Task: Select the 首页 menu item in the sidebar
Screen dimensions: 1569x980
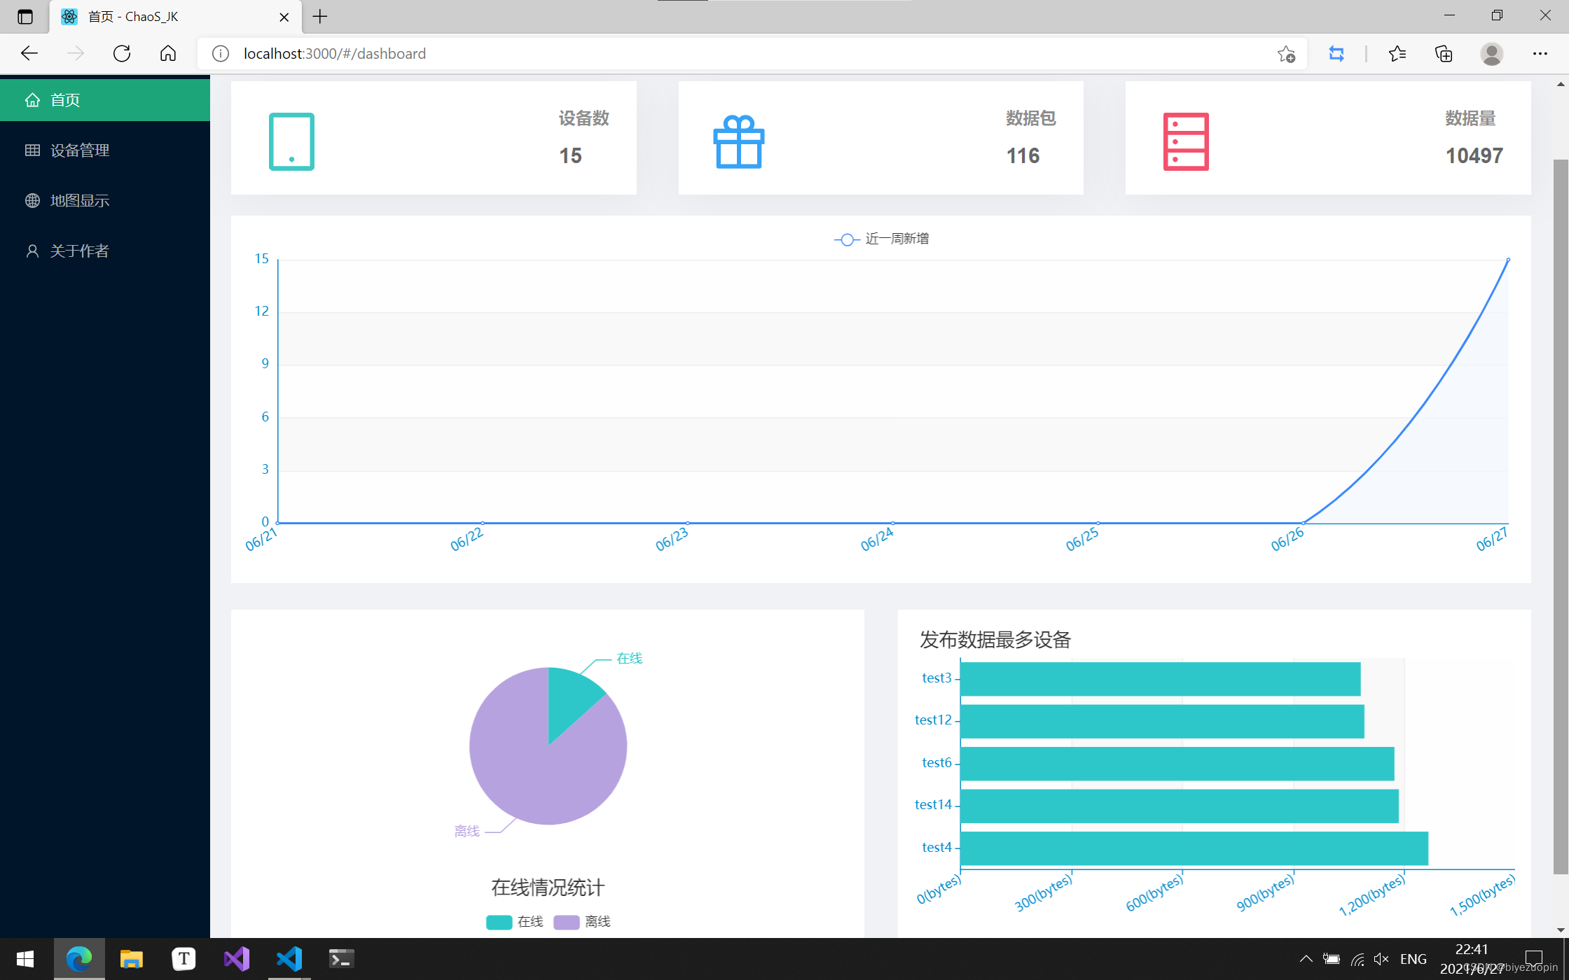Action: point(67,99)
